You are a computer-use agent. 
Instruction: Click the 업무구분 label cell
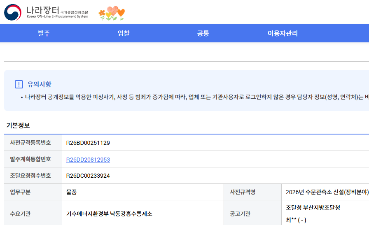tap(33, 192)
